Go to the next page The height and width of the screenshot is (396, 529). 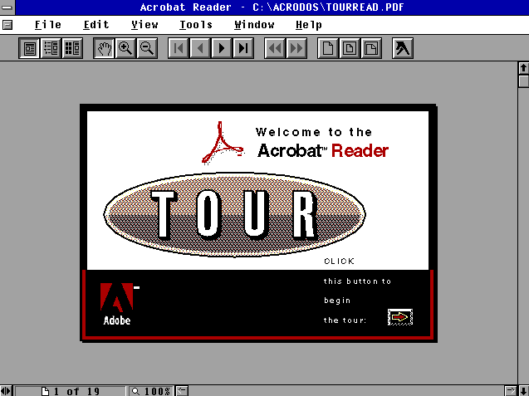pyautogui.click(x=222, y=48)
